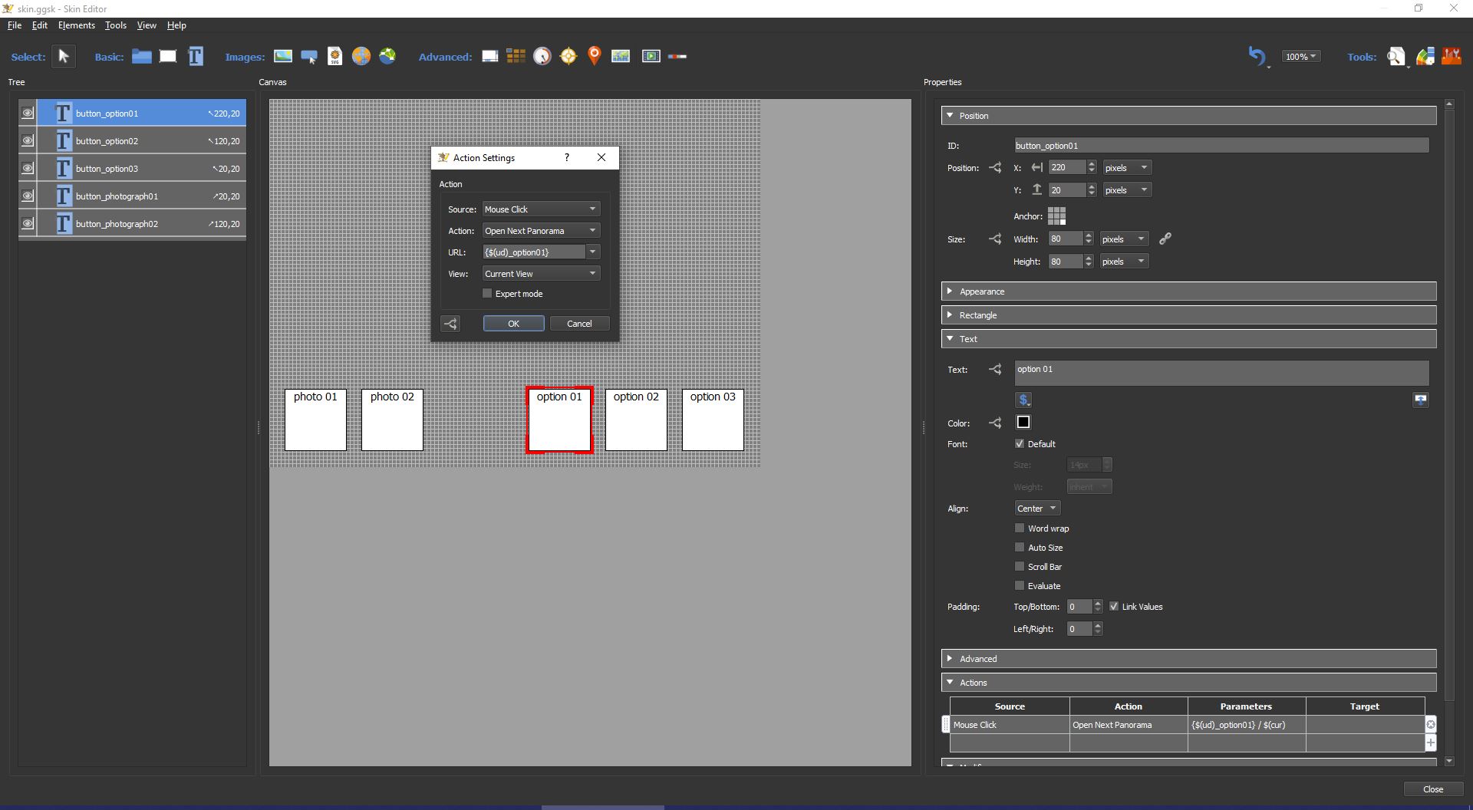1473x810 pixels.
Task: Click the size aspect ratio link icon
Action: [x=1165, y=239]
